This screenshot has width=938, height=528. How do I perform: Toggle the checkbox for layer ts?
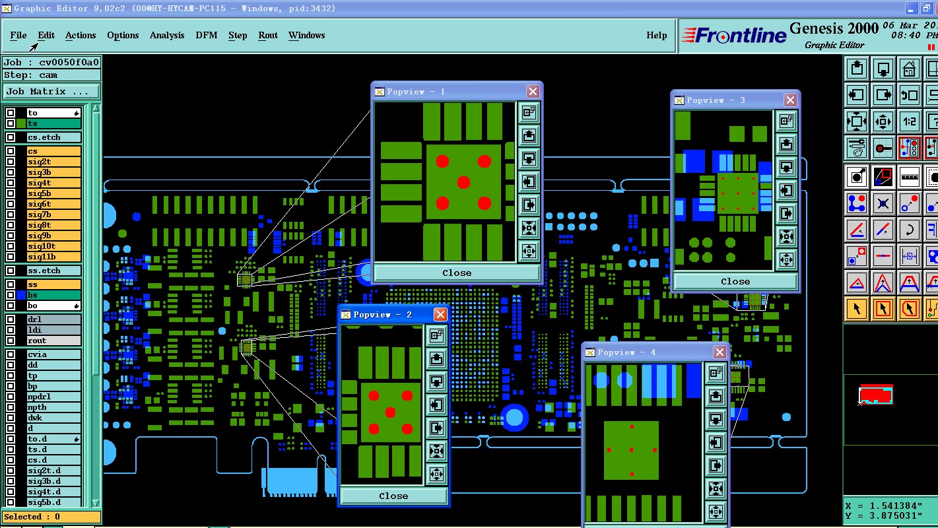[x=11, y=123]
